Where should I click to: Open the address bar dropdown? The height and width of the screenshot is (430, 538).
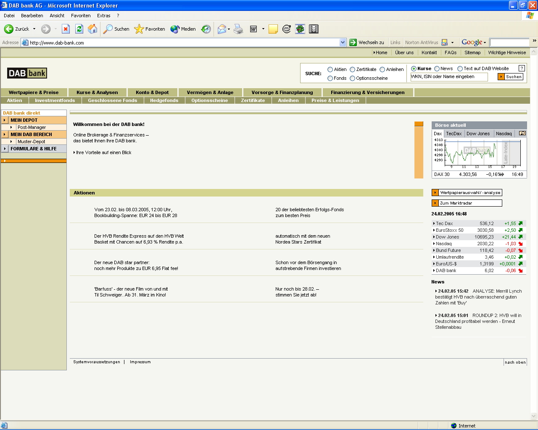343,42
